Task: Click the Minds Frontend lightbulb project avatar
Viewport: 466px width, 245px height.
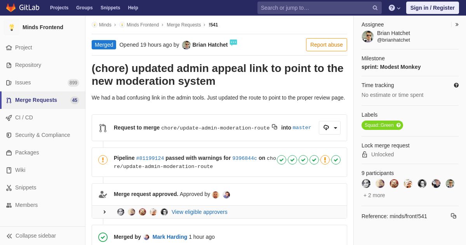Action: (x=12, y=27)
